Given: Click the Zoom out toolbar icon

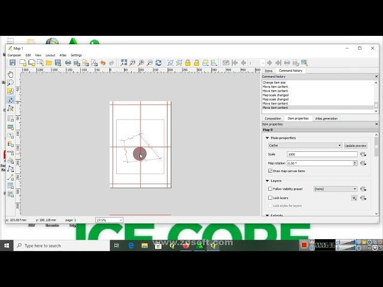Looking at the screenshot, I should [x=150, y=63].
